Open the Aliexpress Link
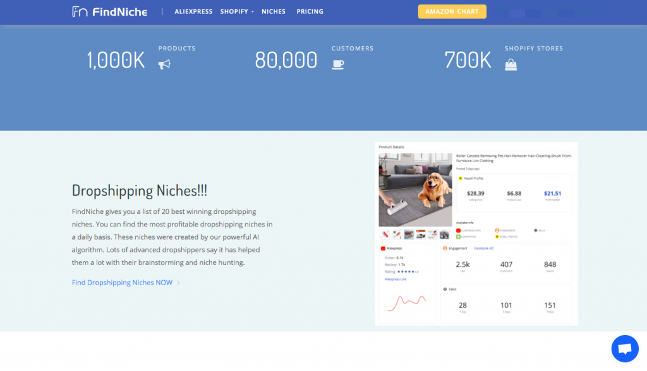Image resolution: width=647 pixels, height=371 pixels. 396,279
